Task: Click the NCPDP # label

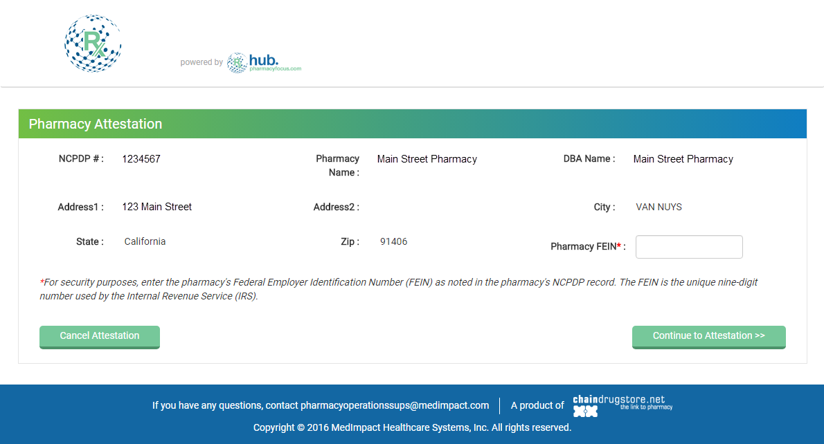Action: [x=81, y=158]
